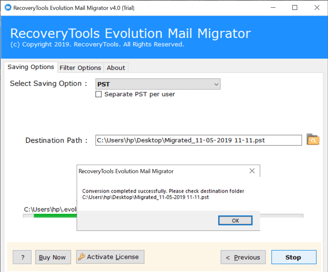Image resolution: width=328 pixels, height=272 pixels.
Task: Click the copyright 2019 RecoveryTools text
Action: point(97,44)
